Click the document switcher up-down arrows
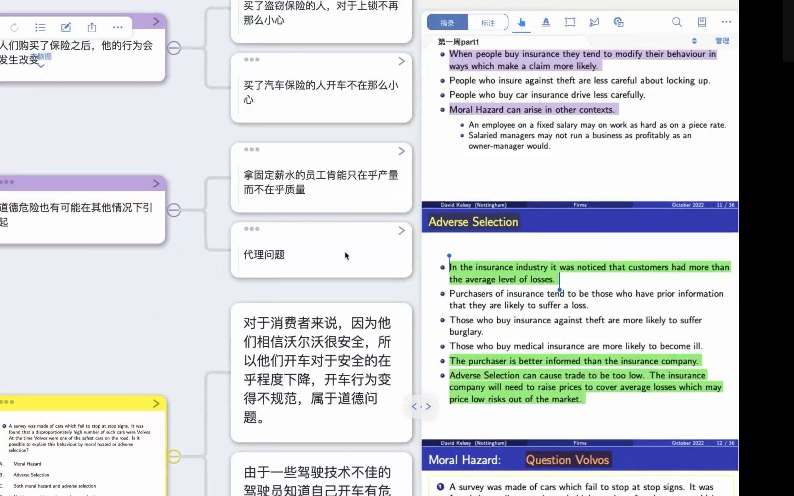Screen dimensions: 794x496 pyautogui.click(x=694, y=41)
